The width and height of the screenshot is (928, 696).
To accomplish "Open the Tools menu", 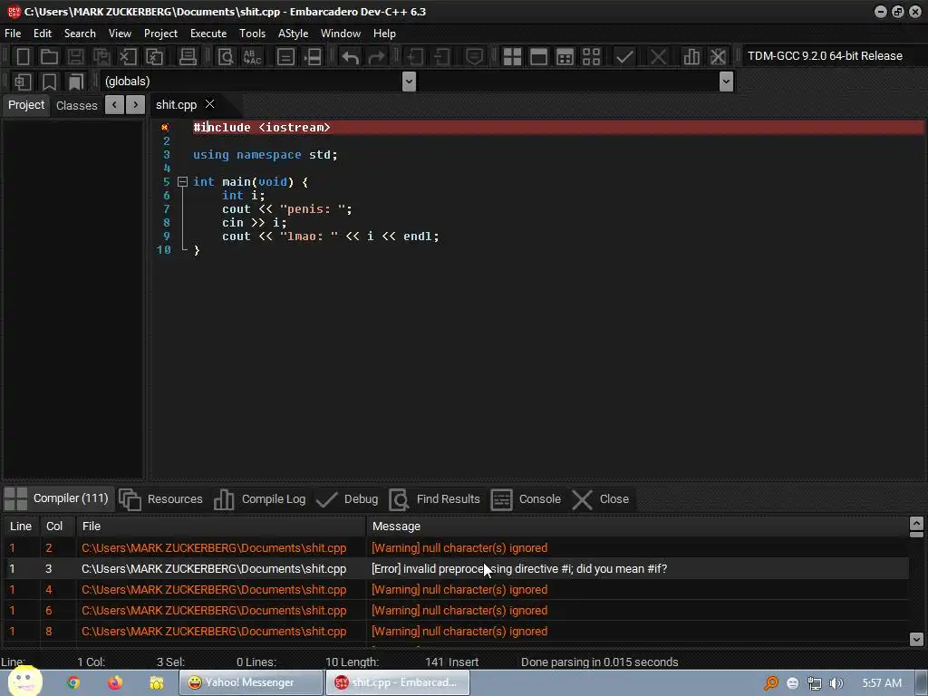I will point(252,34).
